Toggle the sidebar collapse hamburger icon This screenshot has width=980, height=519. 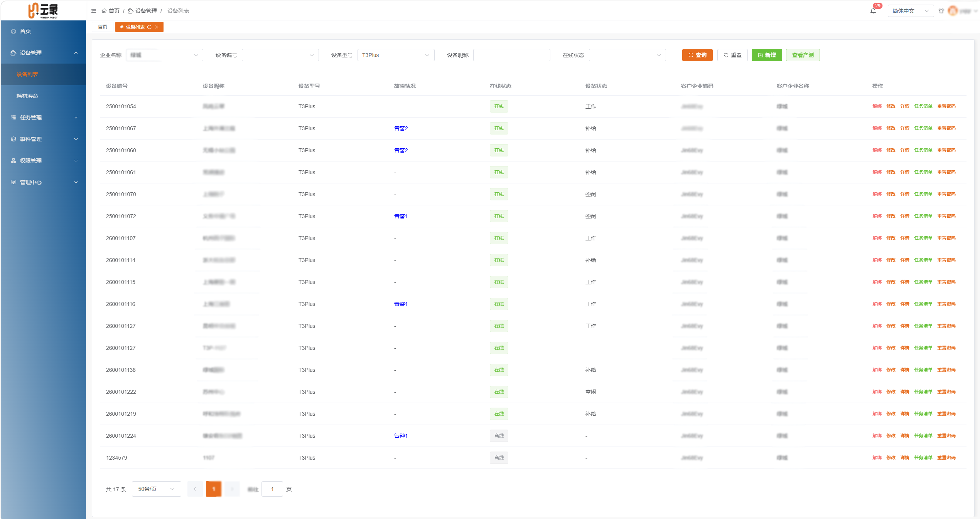94,11
